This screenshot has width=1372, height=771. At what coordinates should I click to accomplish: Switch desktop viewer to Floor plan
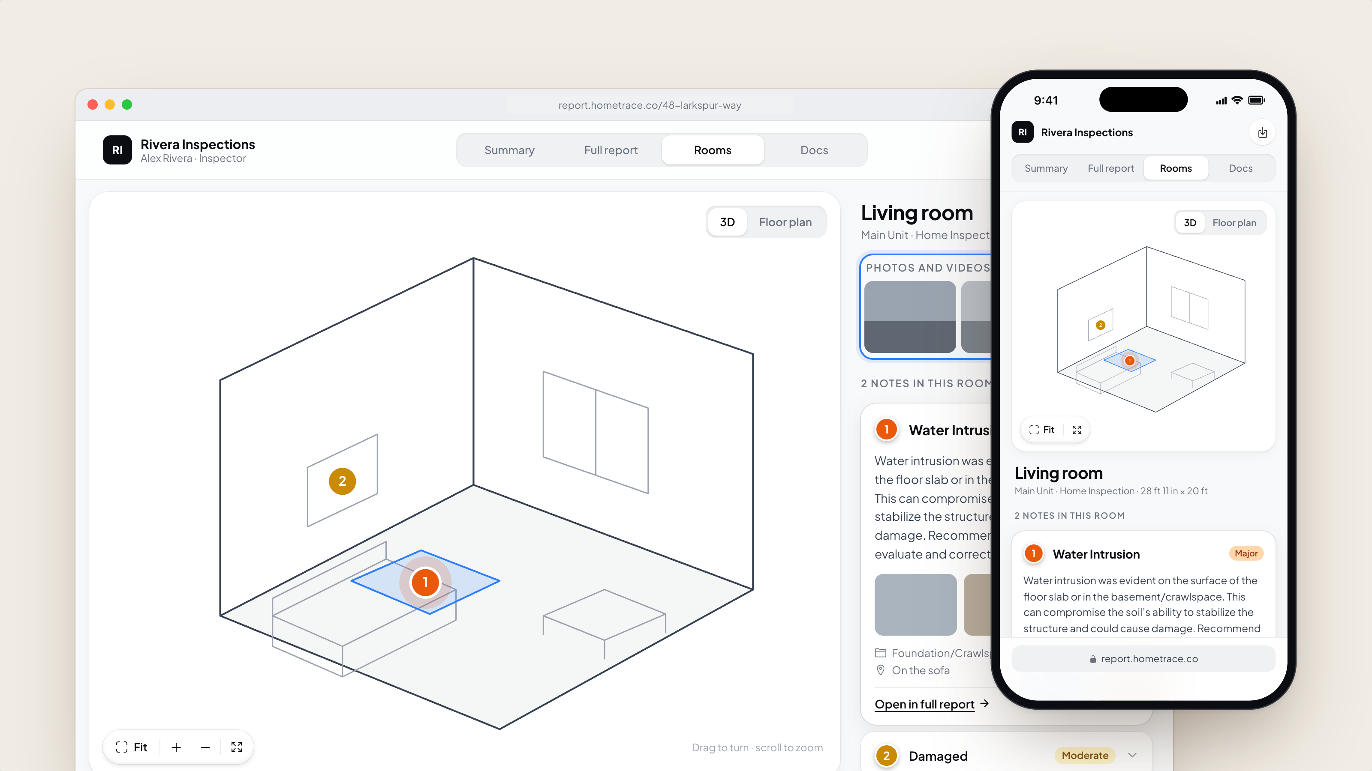(x=785, y=222)
